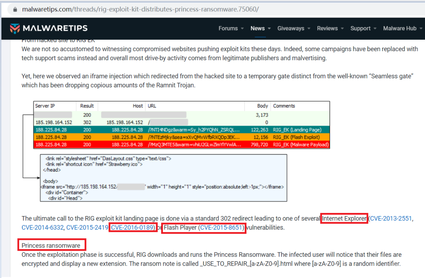Screen dimensions: 425x278
Task: Click the malwaretips.com URL address field
Action: pyautogui.click(x=140, y=9)
